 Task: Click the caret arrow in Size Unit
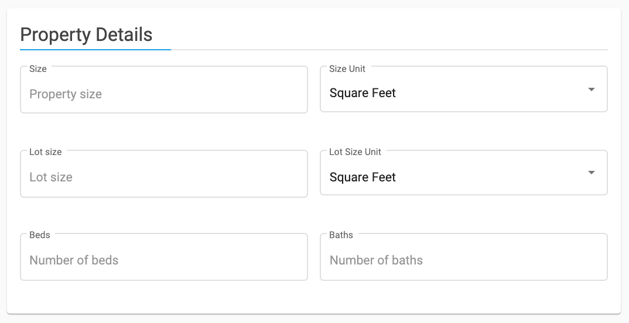592,90
